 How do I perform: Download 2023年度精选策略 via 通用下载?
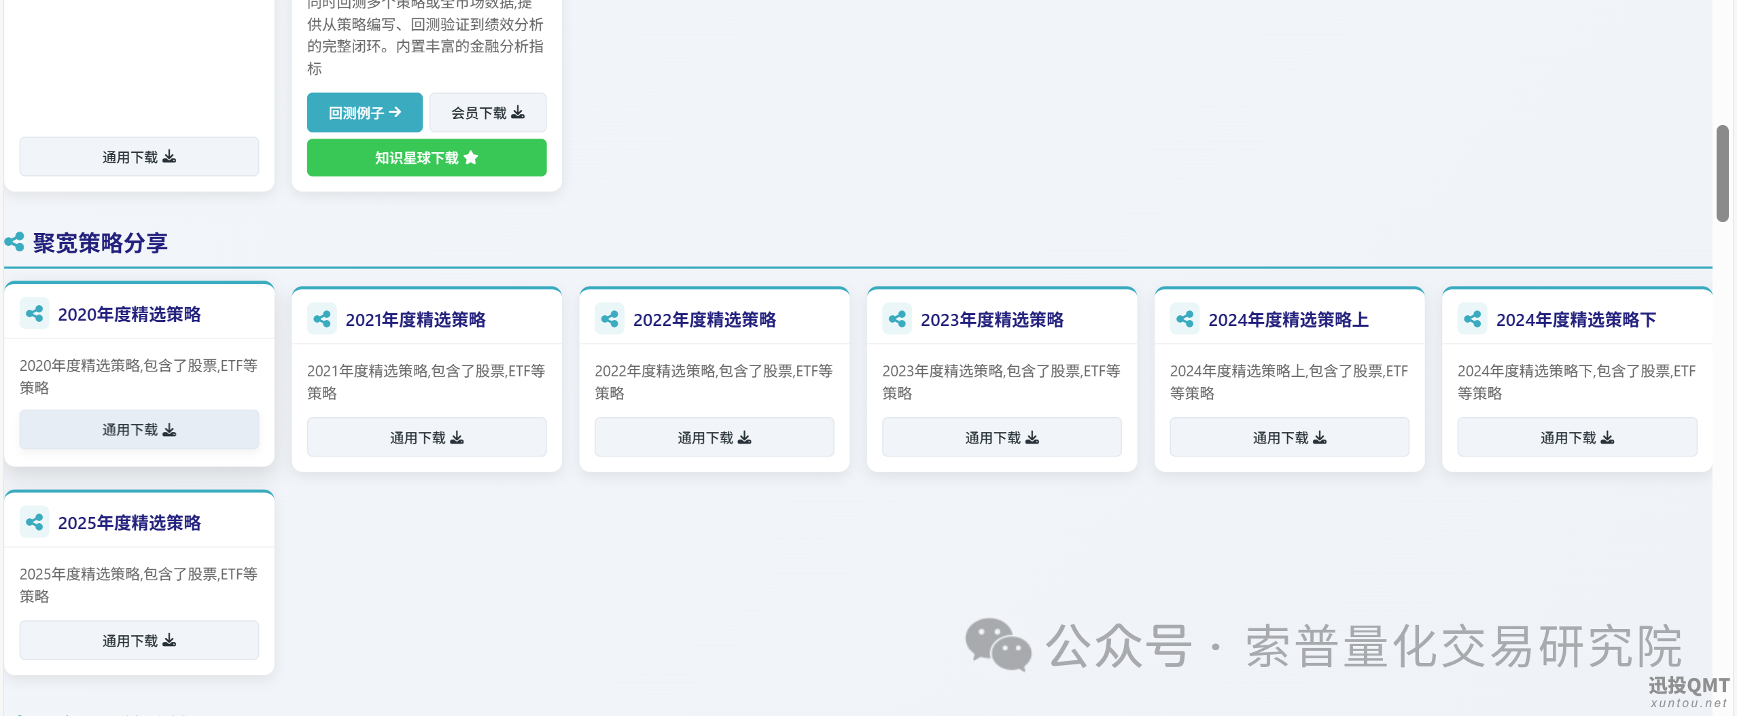click(x=1002, y=437)
